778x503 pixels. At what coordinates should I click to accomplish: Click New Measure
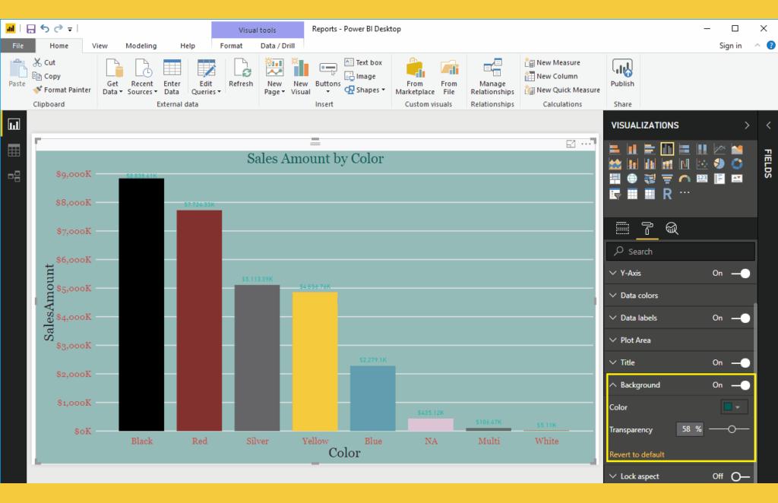552,62
